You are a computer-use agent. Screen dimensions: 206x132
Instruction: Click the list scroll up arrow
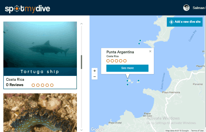(81, 24)
